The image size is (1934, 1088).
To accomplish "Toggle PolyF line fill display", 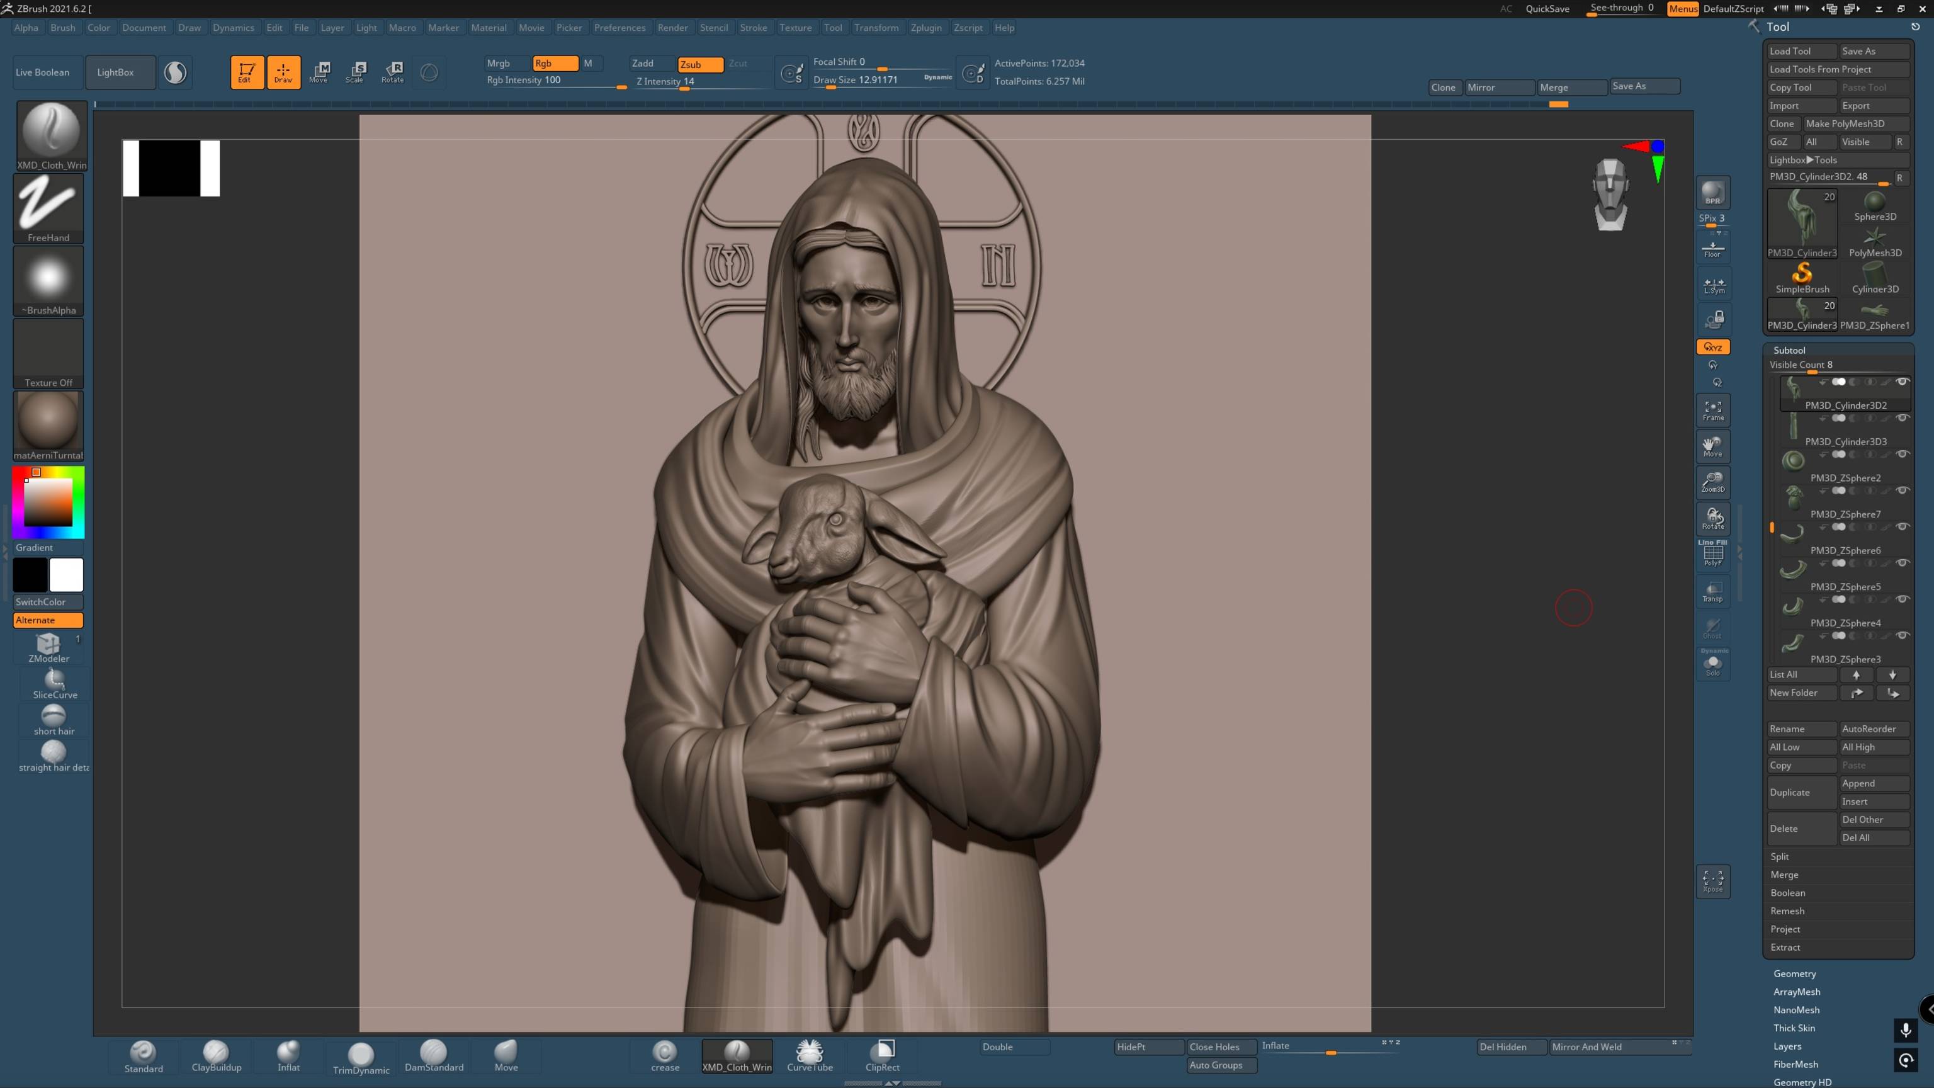I will (x=1712, y=555).
